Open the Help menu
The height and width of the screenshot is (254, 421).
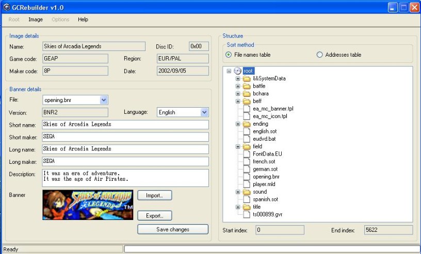83,19
